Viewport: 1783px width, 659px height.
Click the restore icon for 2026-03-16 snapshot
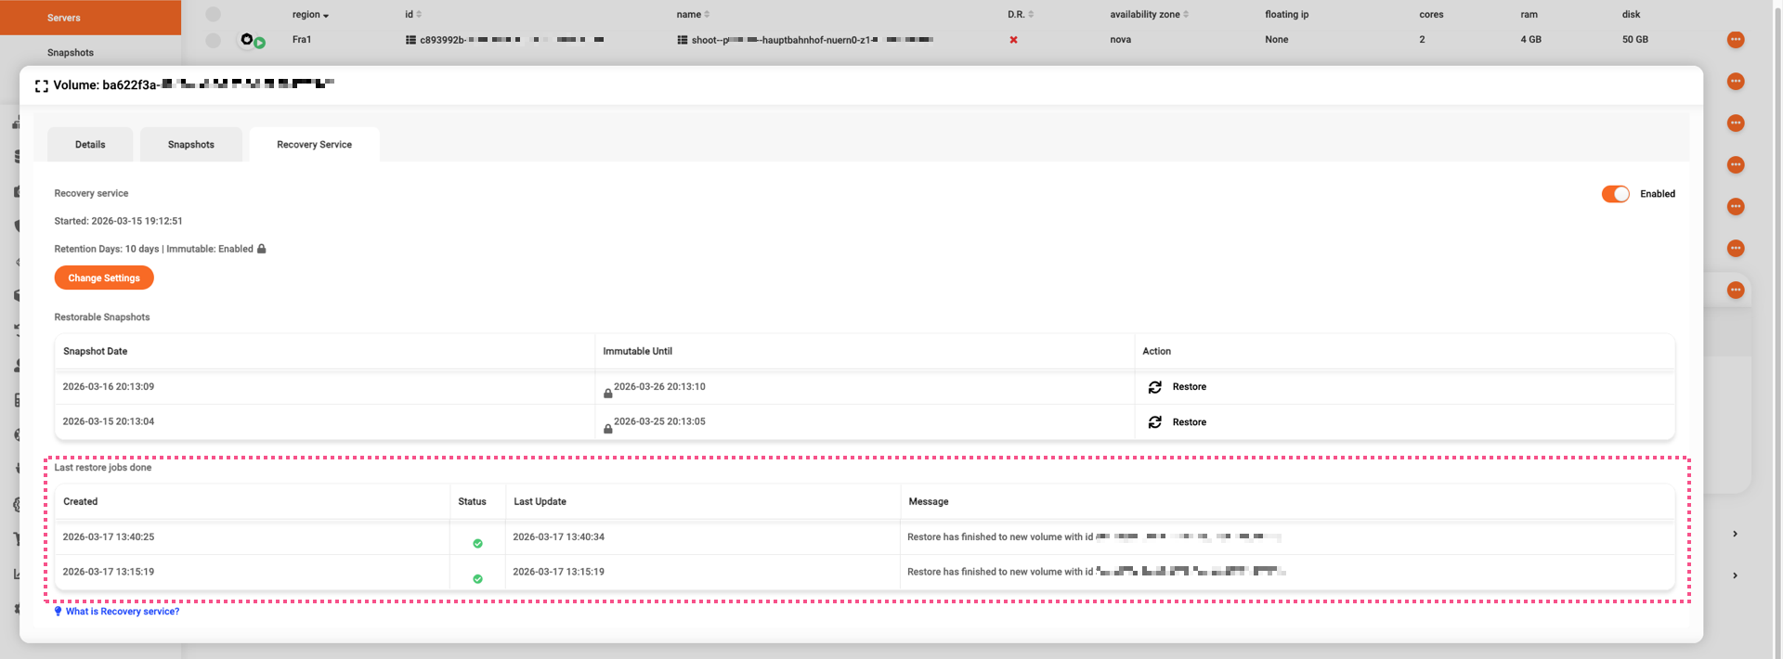point(1154,387)
